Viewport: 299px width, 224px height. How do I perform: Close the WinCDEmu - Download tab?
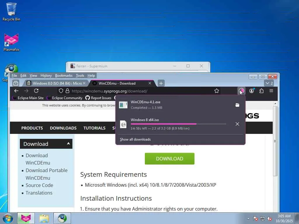150,83
